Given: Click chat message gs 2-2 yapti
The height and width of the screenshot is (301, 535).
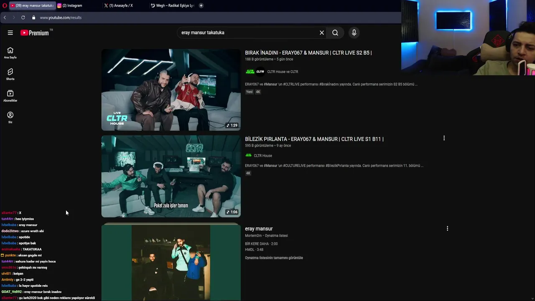Looking at the screenshot, I should (25, 280).
